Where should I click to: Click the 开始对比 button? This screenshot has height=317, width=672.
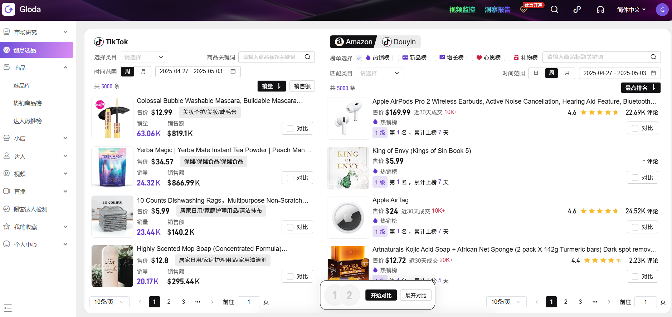(x=381, y=295)
